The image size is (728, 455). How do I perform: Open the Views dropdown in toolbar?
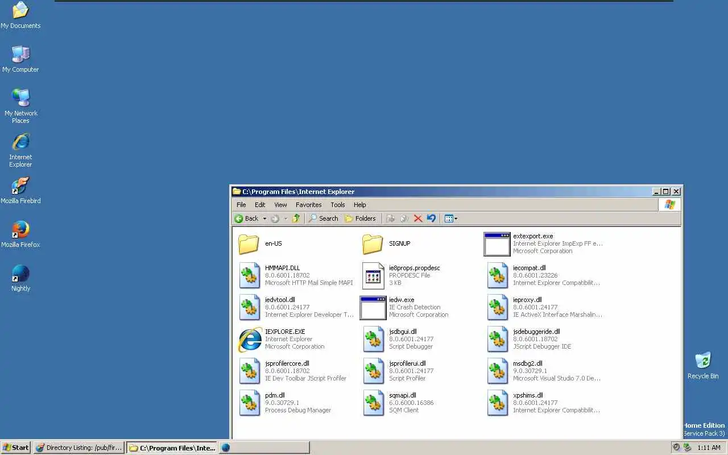point(450,218)
